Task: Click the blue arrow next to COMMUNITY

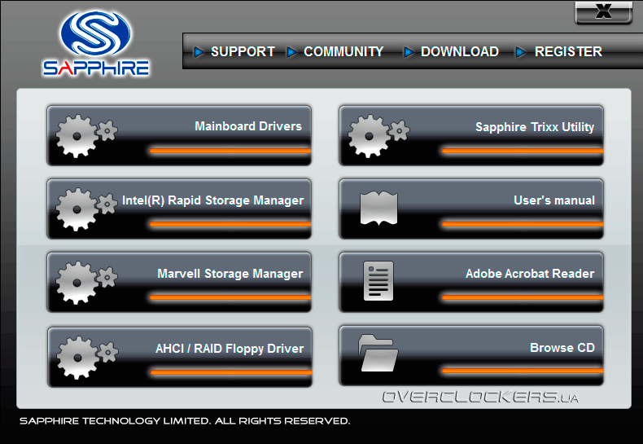Action: tap(292, 52)
